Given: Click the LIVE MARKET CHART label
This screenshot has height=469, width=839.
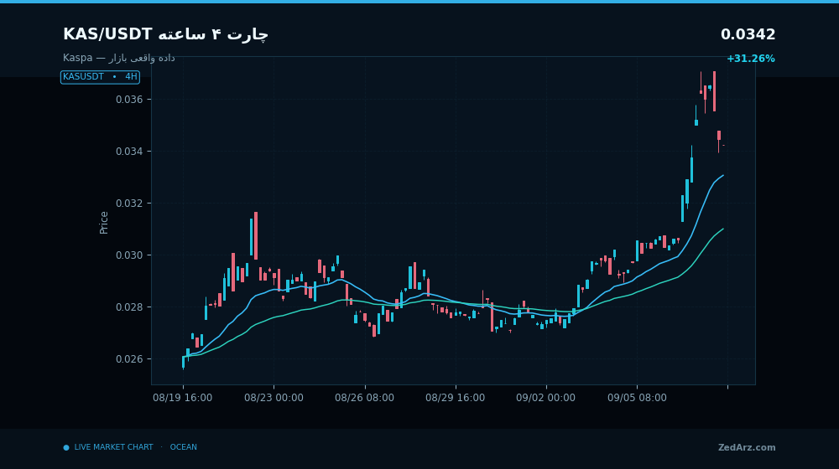Looking at the screenshot, I should tap(113, 447).
